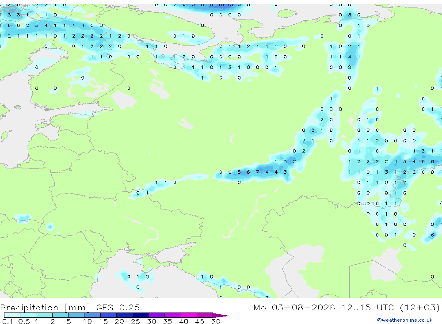The height and width of the screenshot is (324, 442).
Task: Choose the 40 to 45 mm legend swatch
Action: [x=189, y=315]
